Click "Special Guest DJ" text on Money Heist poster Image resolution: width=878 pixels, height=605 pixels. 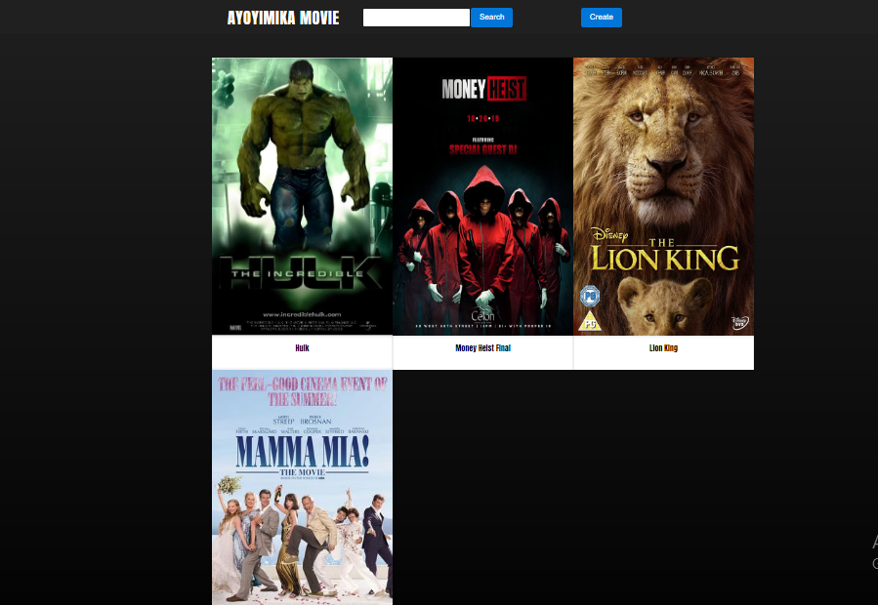[482, 149]
